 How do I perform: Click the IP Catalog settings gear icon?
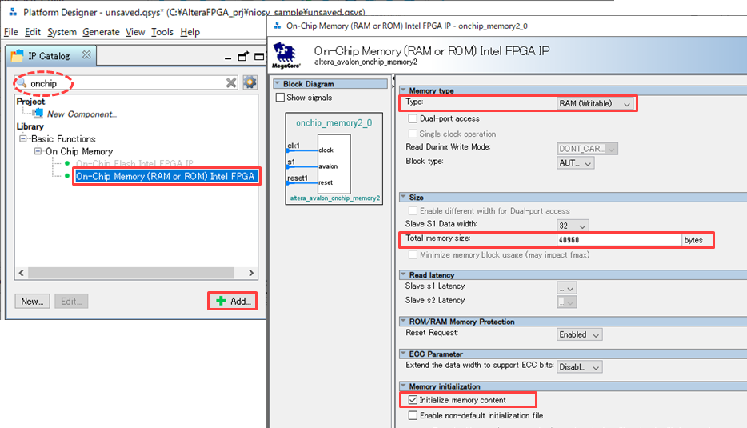250,82
